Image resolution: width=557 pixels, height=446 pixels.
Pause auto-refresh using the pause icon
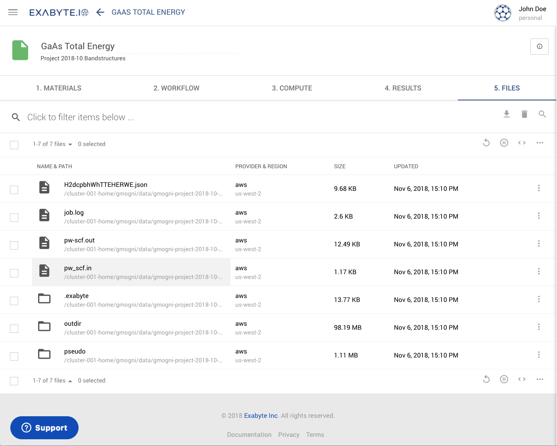(x=504, y=142)
